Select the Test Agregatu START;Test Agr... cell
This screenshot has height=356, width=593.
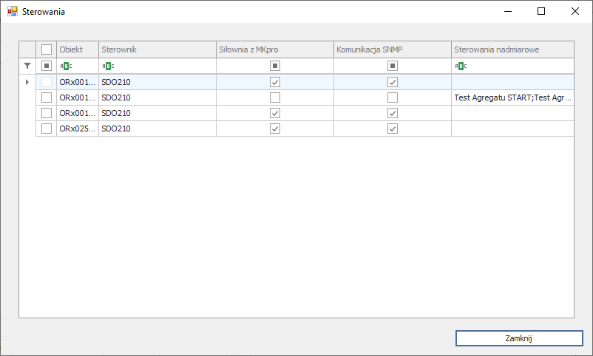(513, 97)
